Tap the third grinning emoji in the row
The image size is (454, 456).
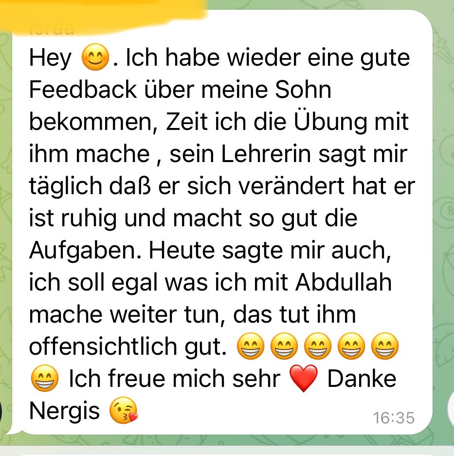(x=318, y=346)
